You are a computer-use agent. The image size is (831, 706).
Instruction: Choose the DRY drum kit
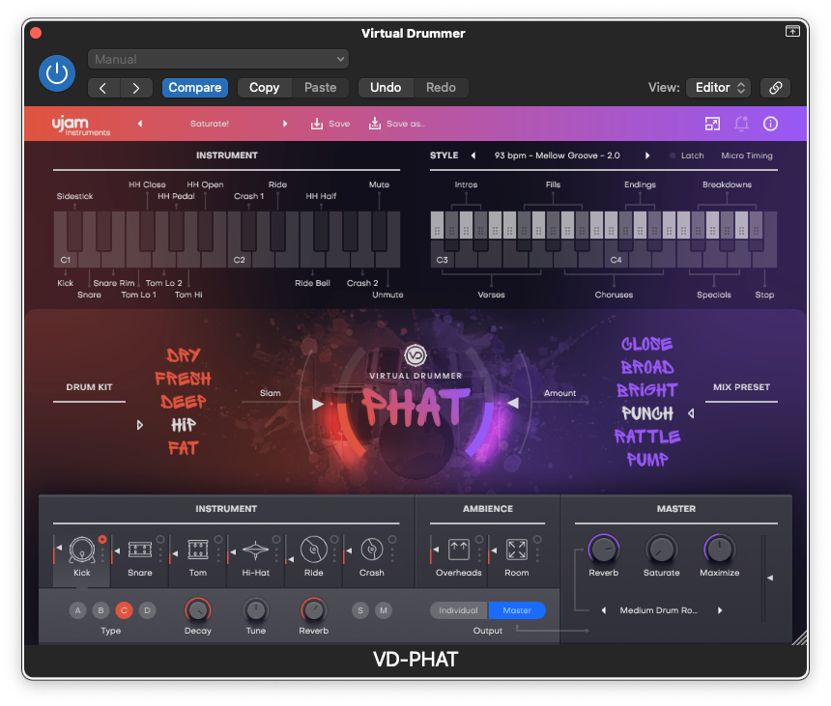pos(184,355)
